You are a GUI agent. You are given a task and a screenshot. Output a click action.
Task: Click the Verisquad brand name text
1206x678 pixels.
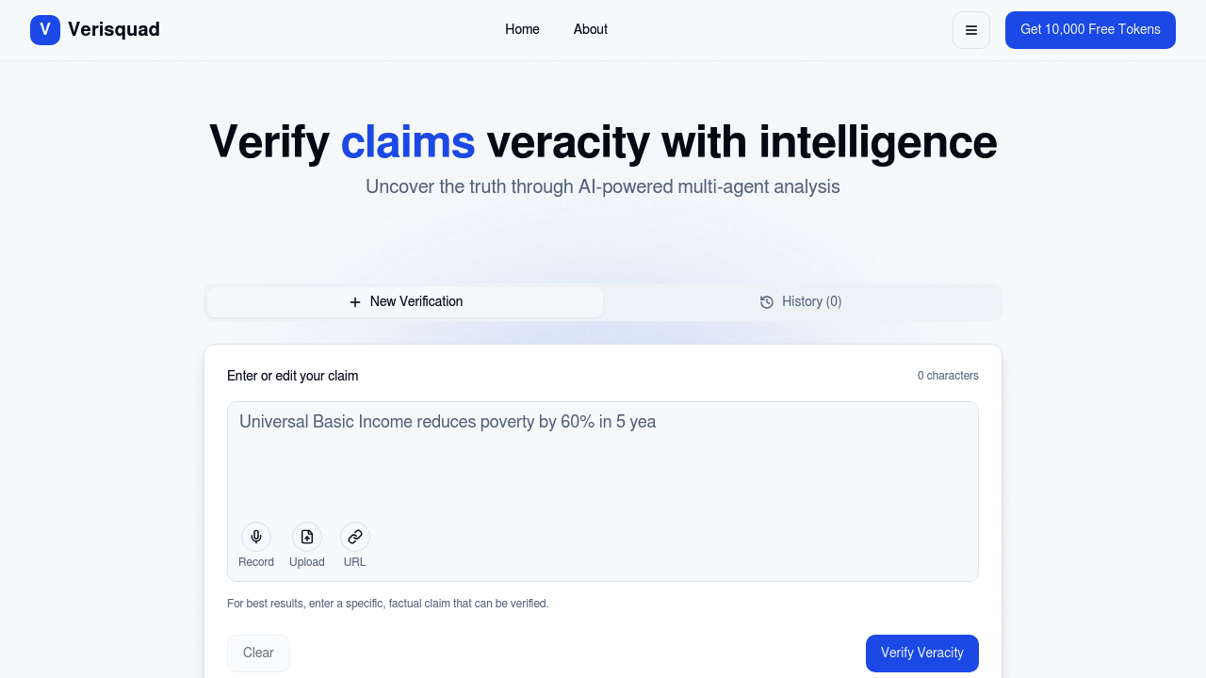(113, 29)
